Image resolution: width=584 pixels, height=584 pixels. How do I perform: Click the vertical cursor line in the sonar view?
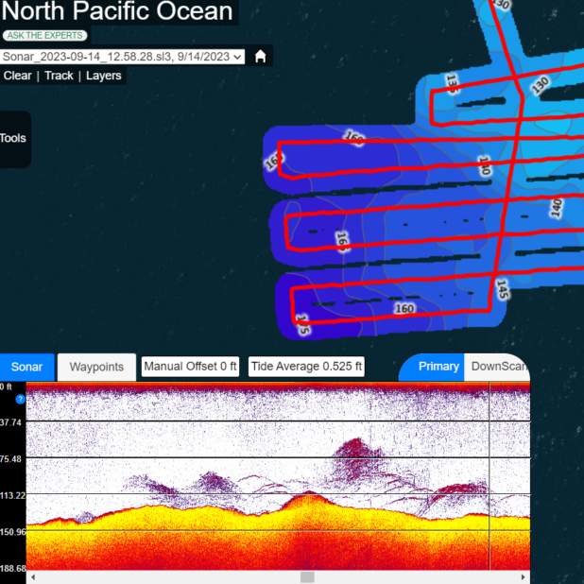[x=490, y=472]
